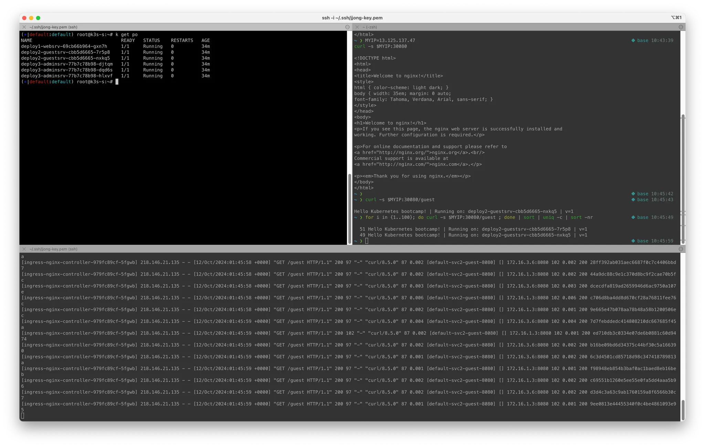
Task: Click the red close window traffic light
Action: pyautogui.click(x=24, y=18)
